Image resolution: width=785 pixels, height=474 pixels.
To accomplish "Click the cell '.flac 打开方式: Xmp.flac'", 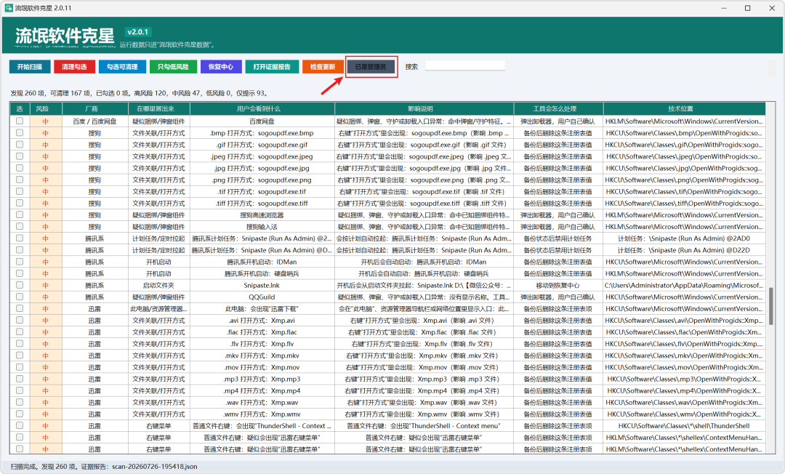I will click(x=262, y=332).
